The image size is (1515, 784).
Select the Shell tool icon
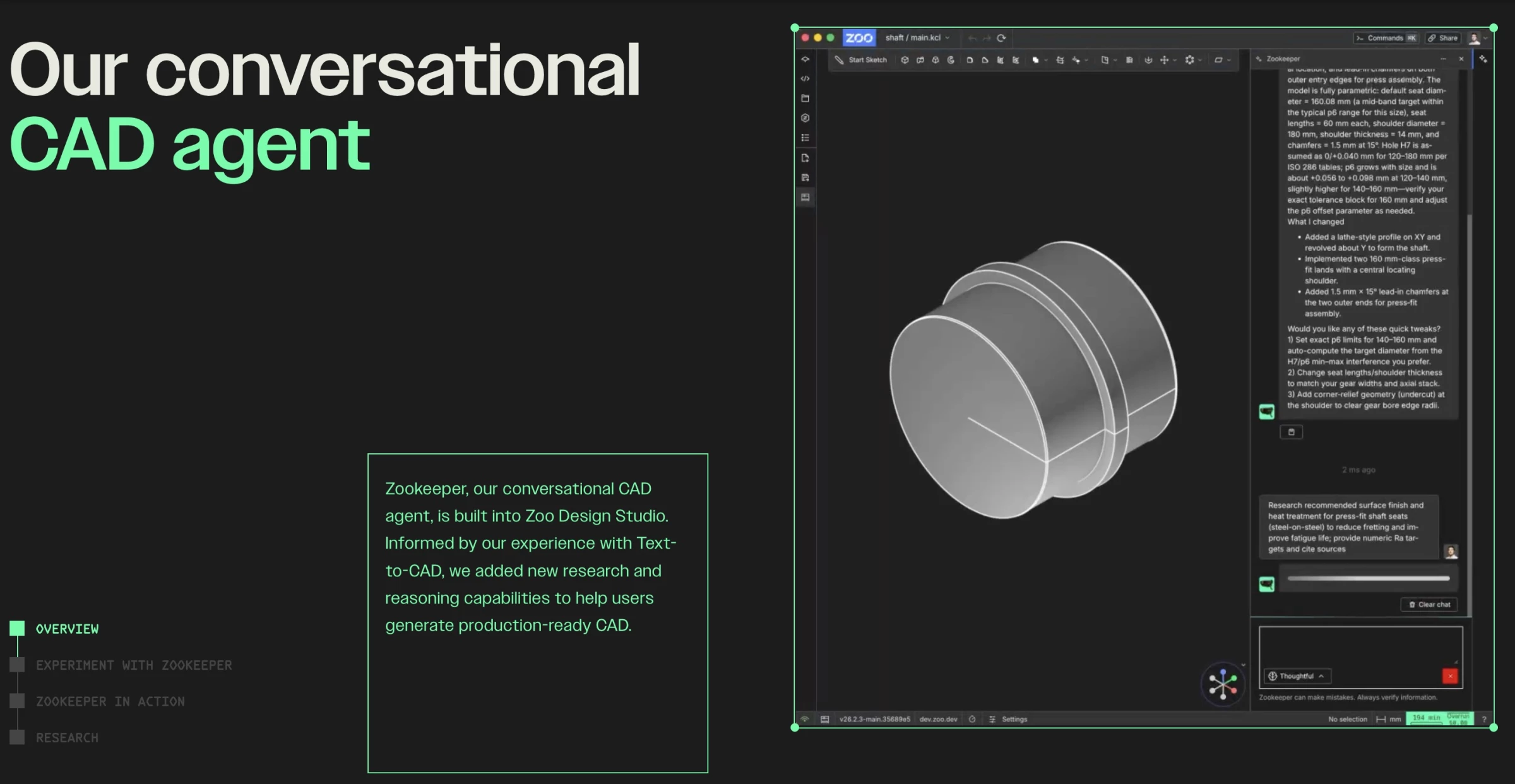pyautogui.click(x=1000, y=60)
